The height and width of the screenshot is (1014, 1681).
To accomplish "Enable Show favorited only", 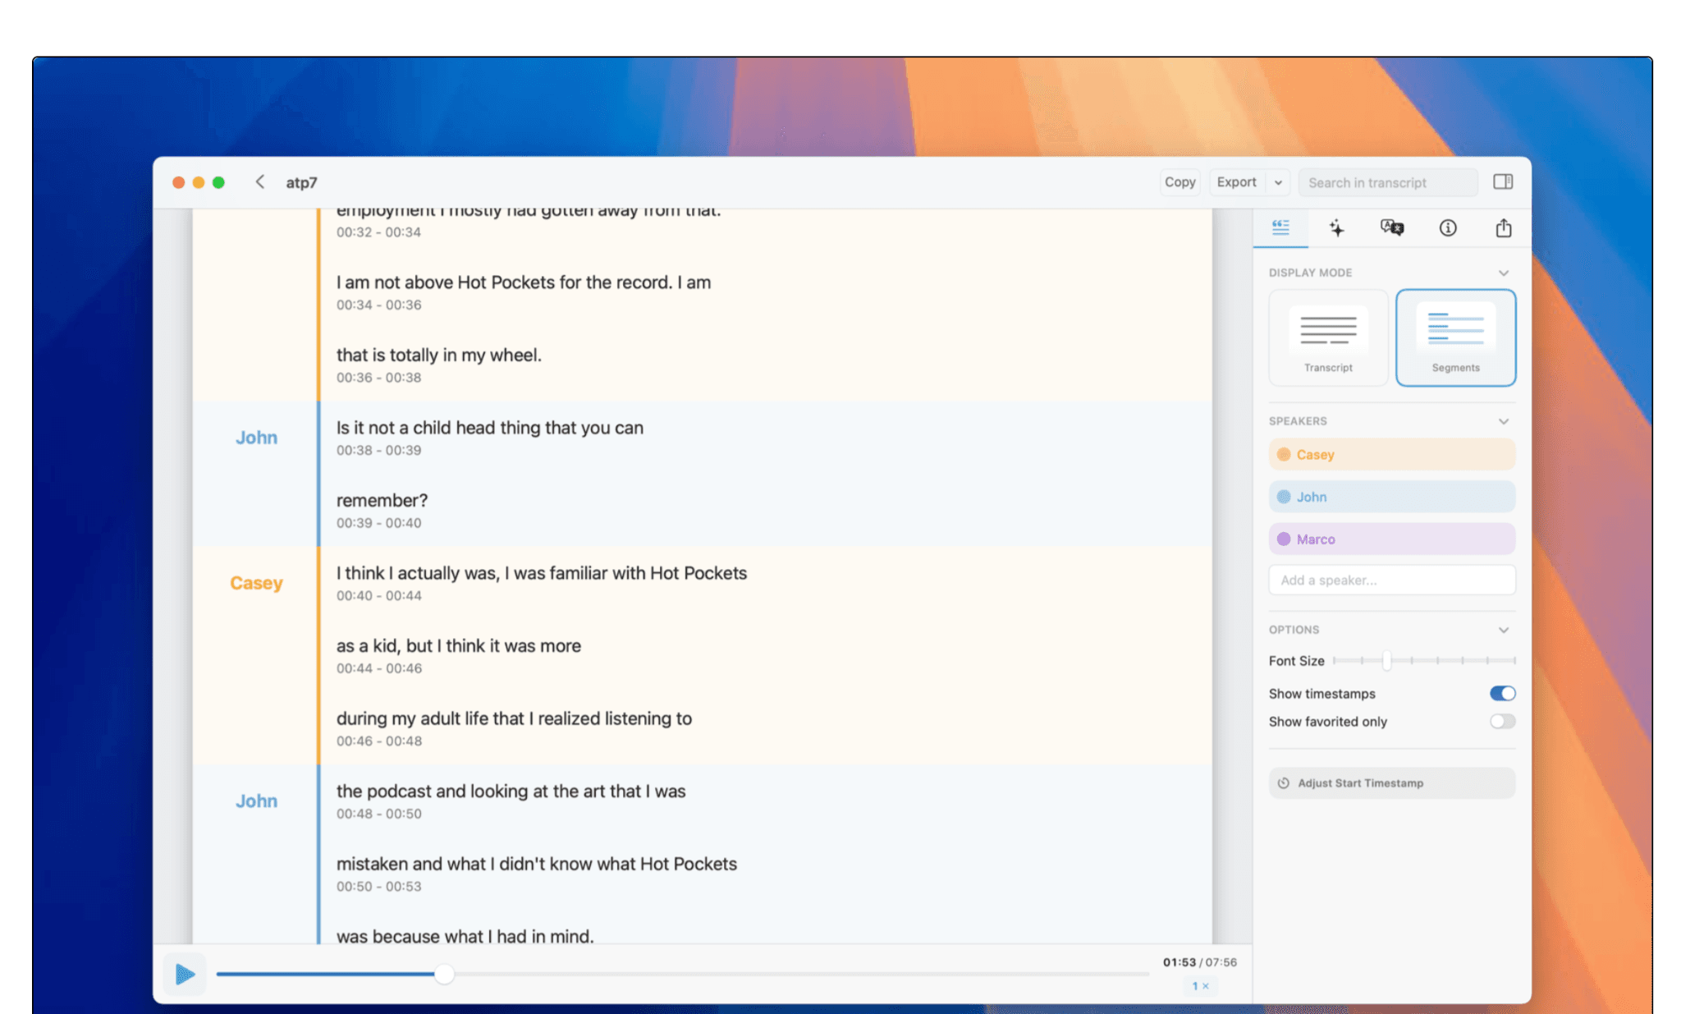I will (1502, 721).
